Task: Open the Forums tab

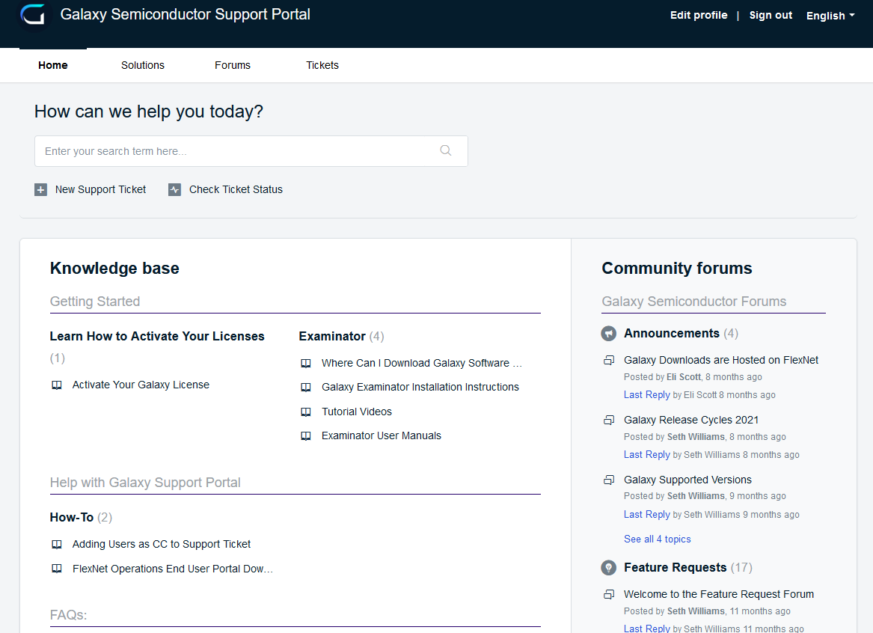Action: [233, 65]
